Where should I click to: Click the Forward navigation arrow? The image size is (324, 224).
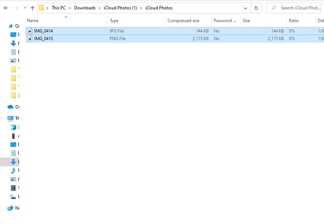tap(15, 8)
